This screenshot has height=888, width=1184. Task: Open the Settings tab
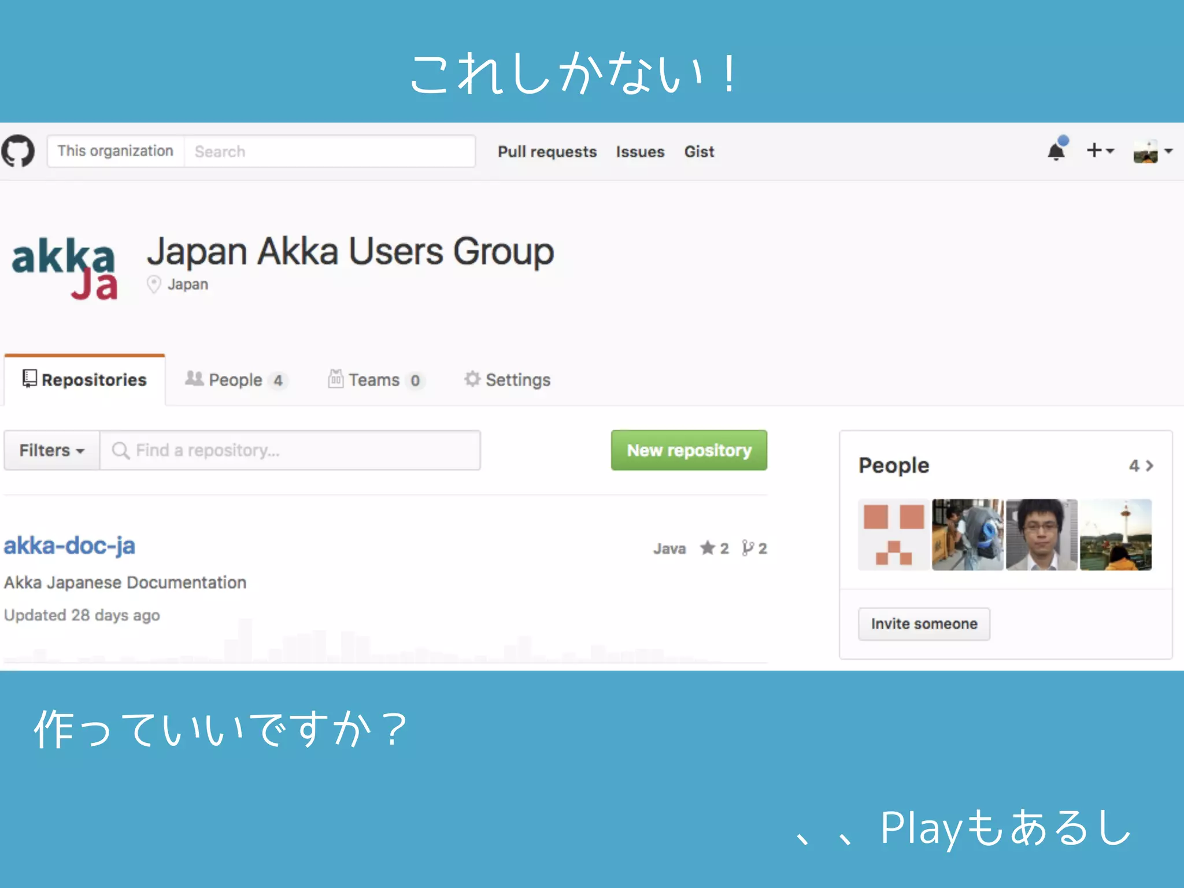pyautogui.click(x=507, y=380)
